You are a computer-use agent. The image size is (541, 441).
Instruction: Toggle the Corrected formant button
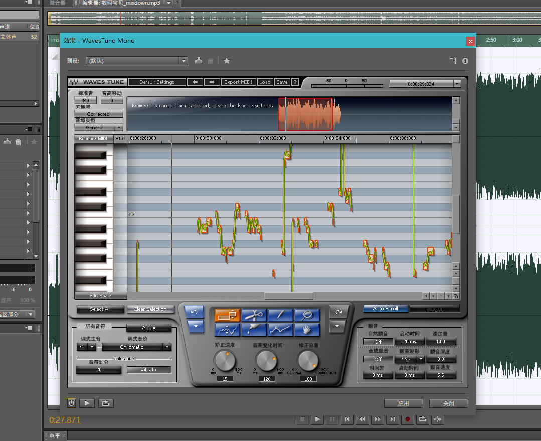point(99,114)
